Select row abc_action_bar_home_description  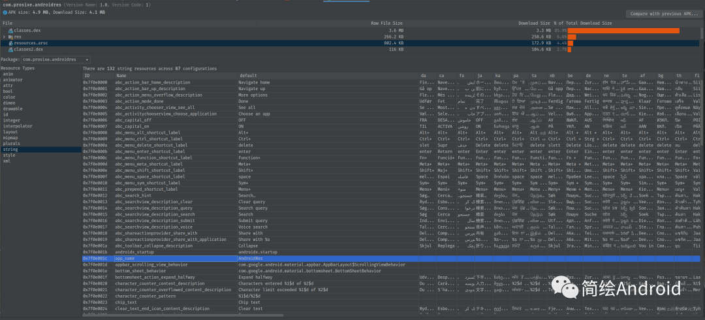[391, 82]
